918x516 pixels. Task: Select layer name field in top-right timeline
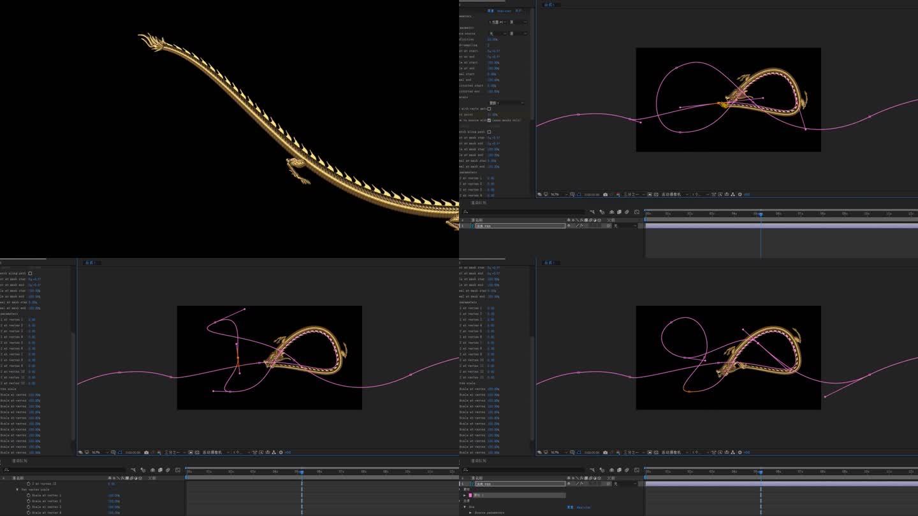tap(520, 226)
